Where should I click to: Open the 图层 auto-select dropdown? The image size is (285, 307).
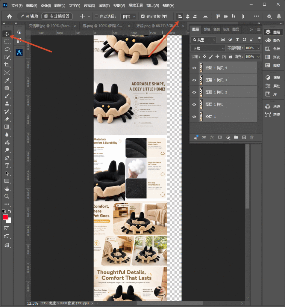click(128, 17)
